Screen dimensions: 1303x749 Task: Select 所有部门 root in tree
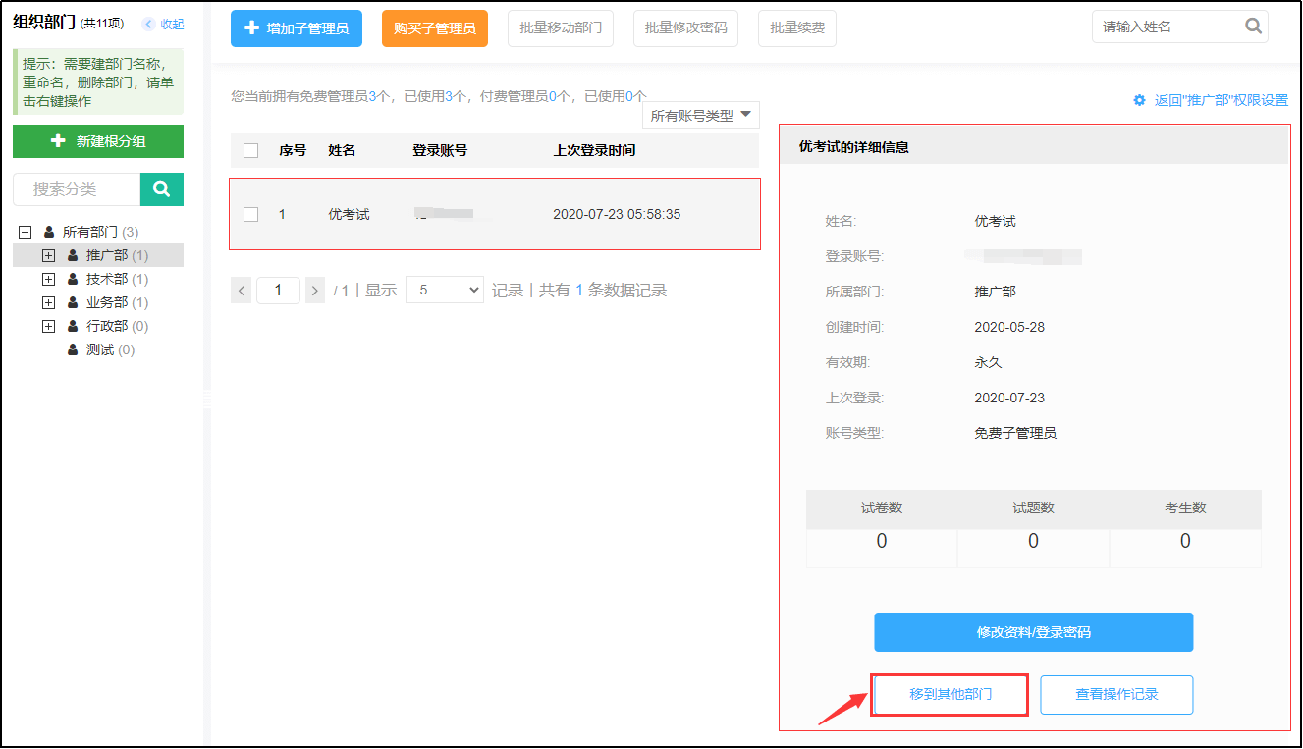click(x=90, y=232)
